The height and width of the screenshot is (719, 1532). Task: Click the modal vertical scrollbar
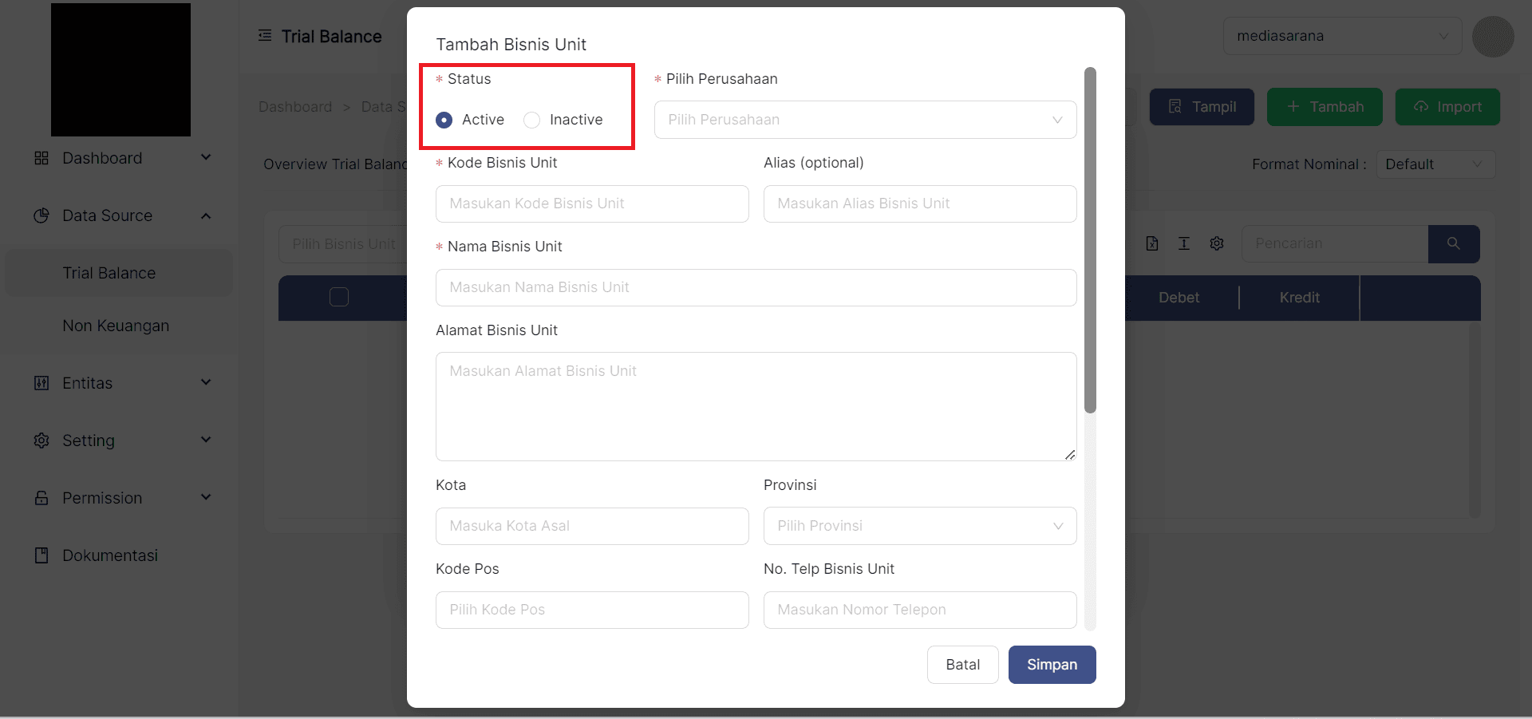click(1090, 239)
